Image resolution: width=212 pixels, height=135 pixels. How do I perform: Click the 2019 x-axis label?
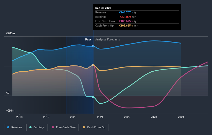(x=46, y=117)
